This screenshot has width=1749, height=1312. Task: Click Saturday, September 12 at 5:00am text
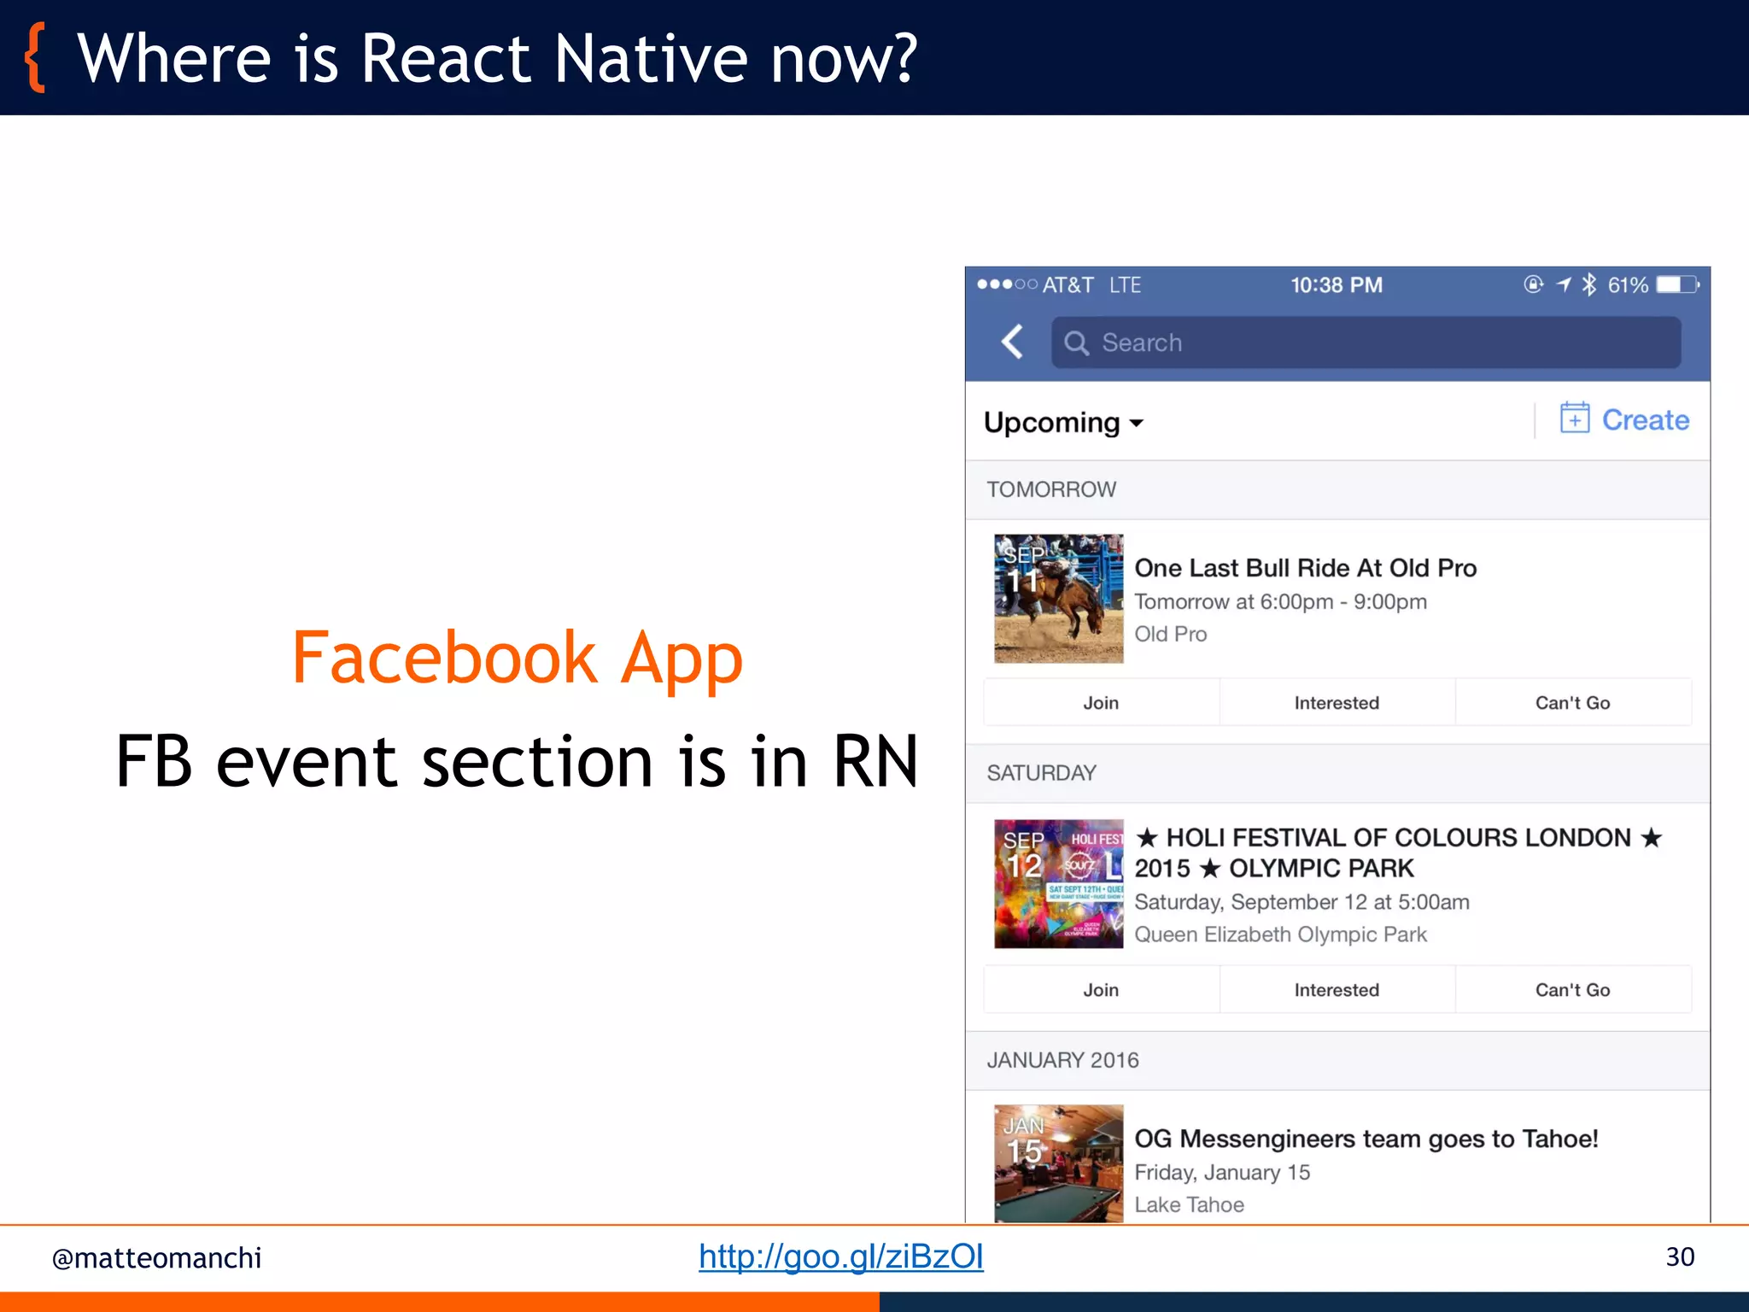coord(1302,902)
